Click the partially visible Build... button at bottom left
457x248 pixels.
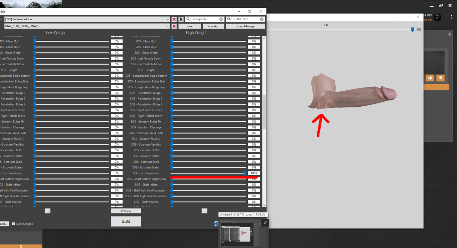4,224
